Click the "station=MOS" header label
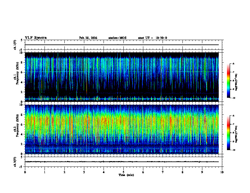 coord(117,38)
